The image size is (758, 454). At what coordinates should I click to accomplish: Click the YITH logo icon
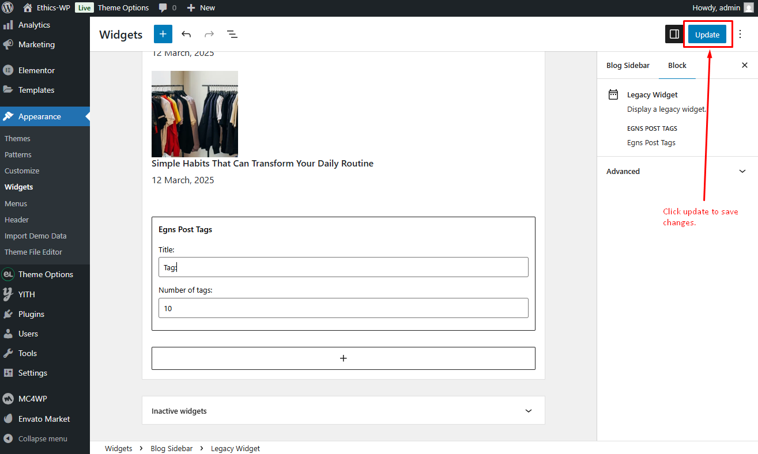pyautogui.click(x=8, y=294)
